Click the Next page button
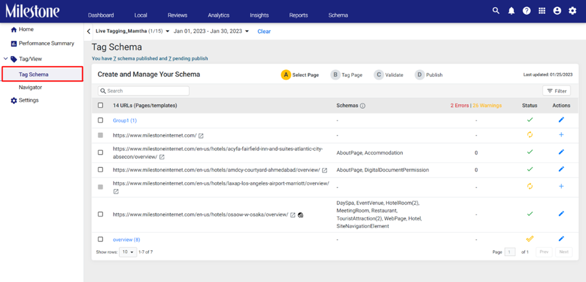 [564, 252]
